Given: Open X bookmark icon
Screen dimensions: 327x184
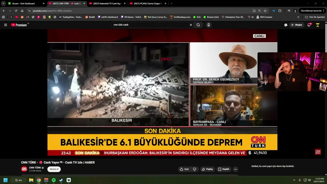Looking at the screenshot, I should tap(11, 17).
